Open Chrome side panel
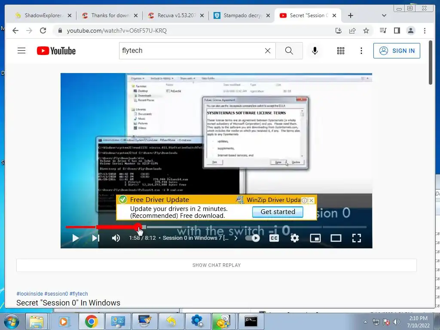The height and width of the screenshot is (330, 440). point(397,31)
